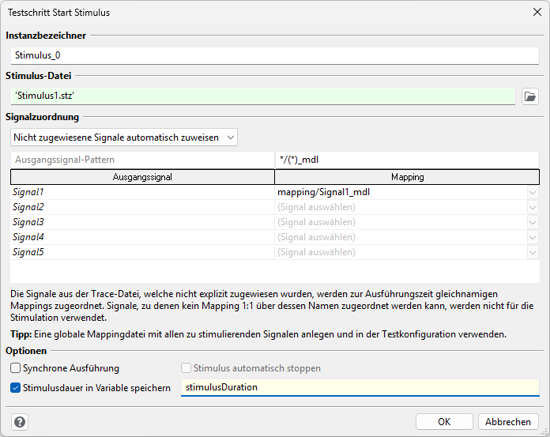Select the Signal3 row name

click(x=28, y=222)
